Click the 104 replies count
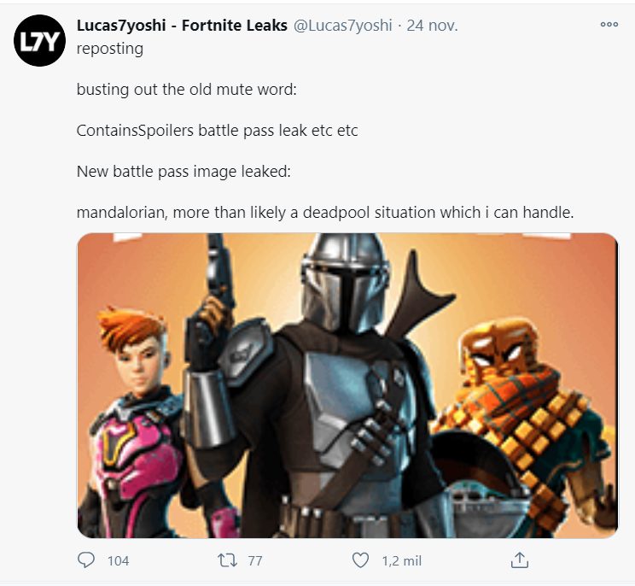This screenshot has height=586, width=635. [x=119, y=561]
